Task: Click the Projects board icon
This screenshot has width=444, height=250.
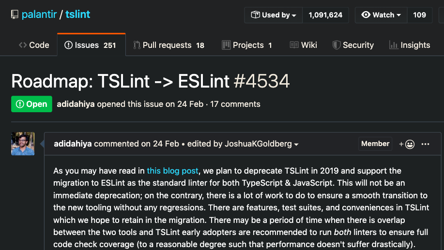Action: tap(226, 45)
